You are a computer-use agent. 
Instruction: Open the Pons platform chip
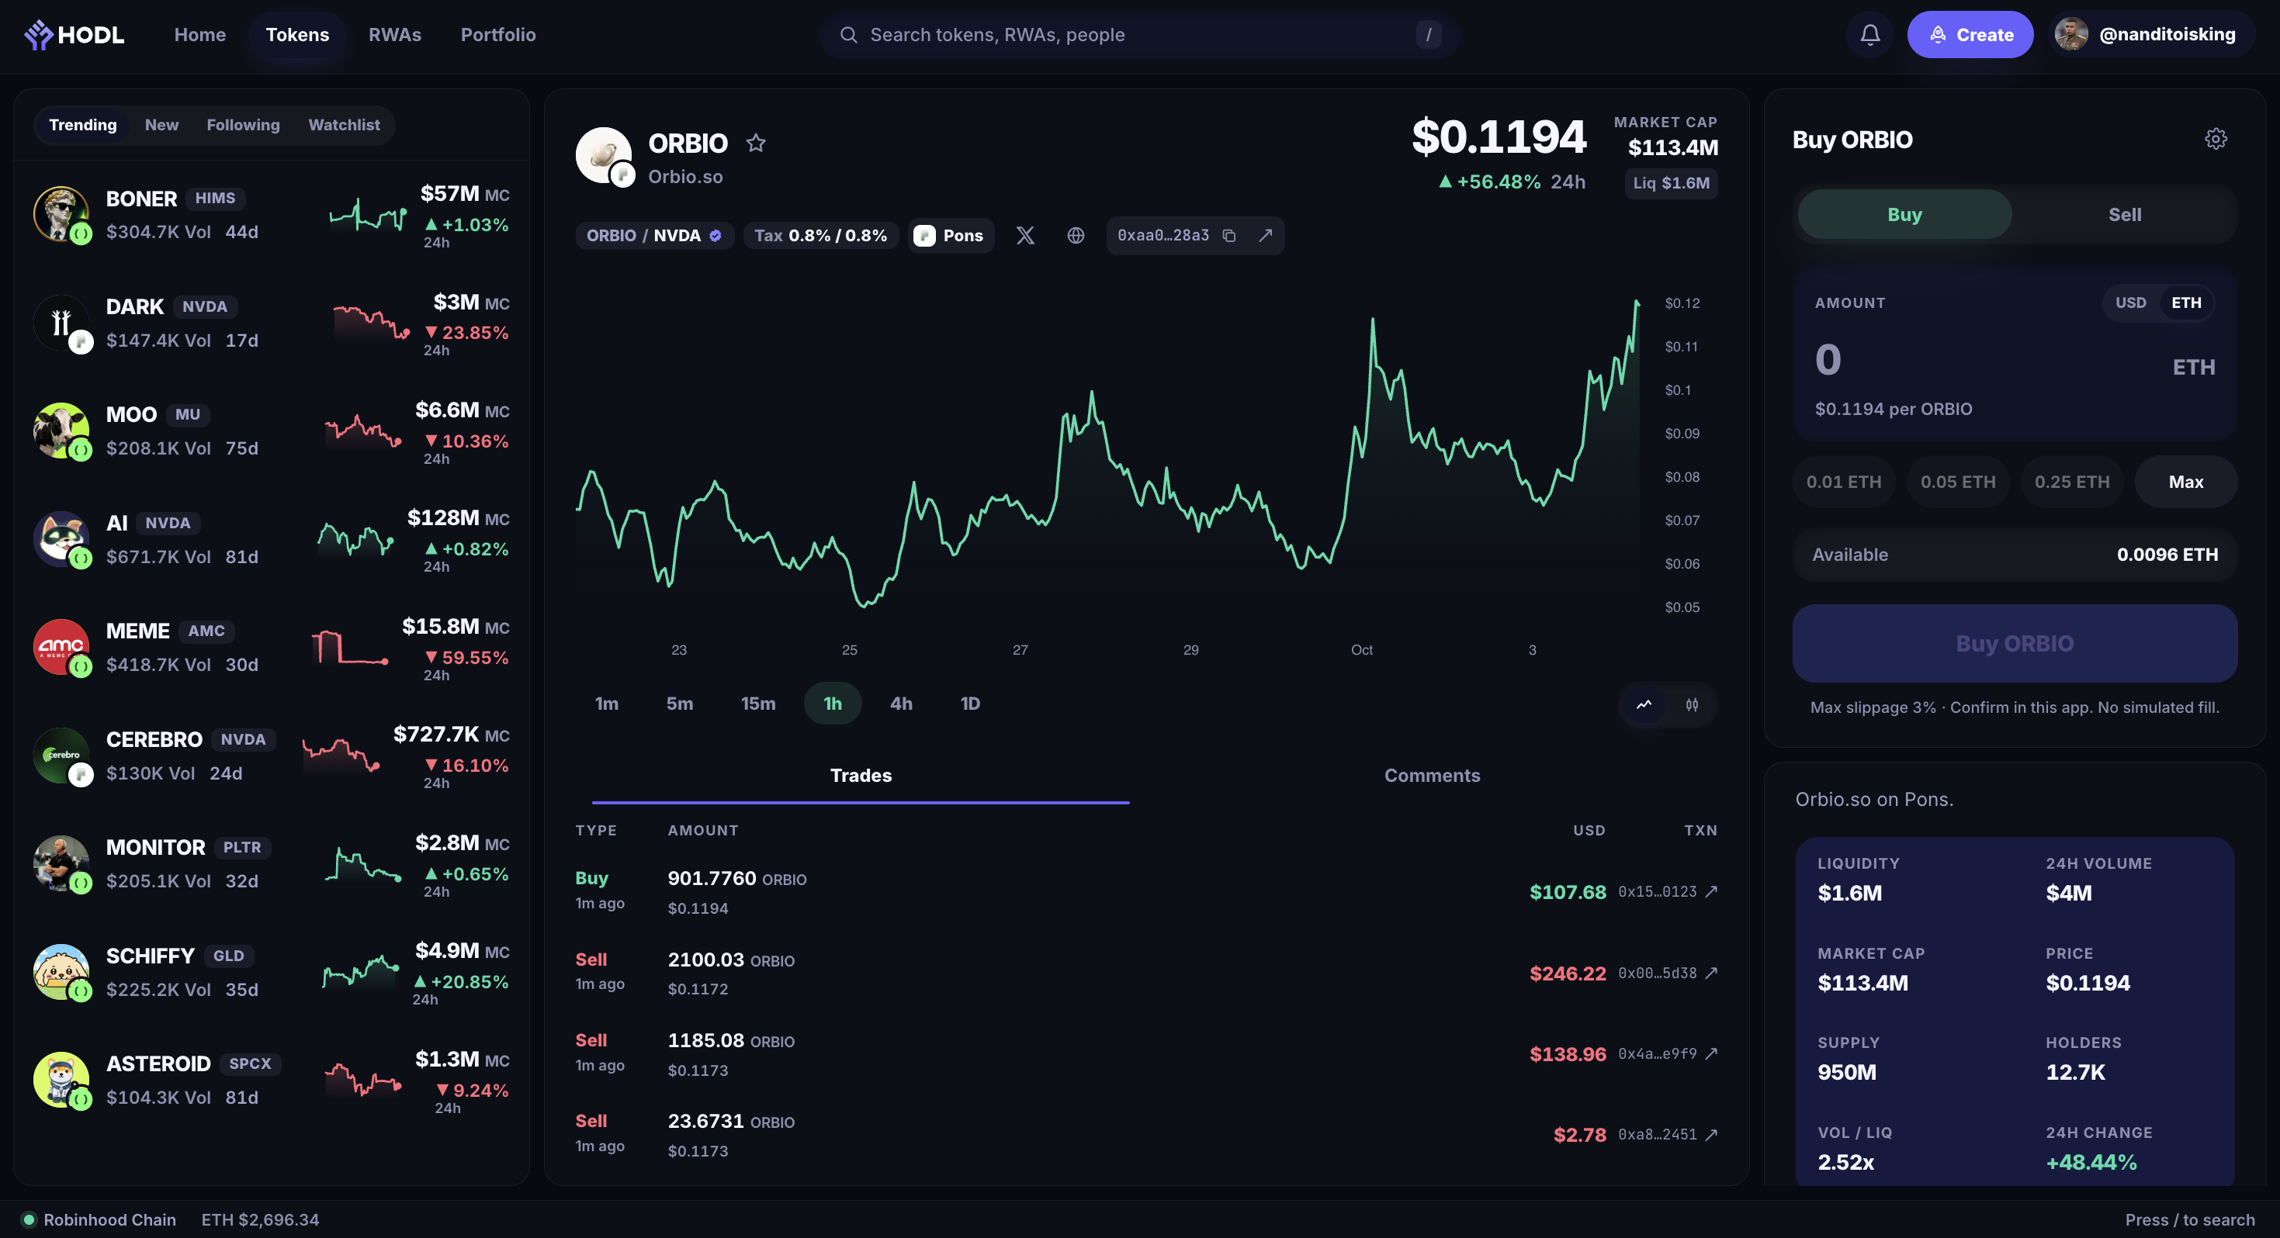(951, 235)
